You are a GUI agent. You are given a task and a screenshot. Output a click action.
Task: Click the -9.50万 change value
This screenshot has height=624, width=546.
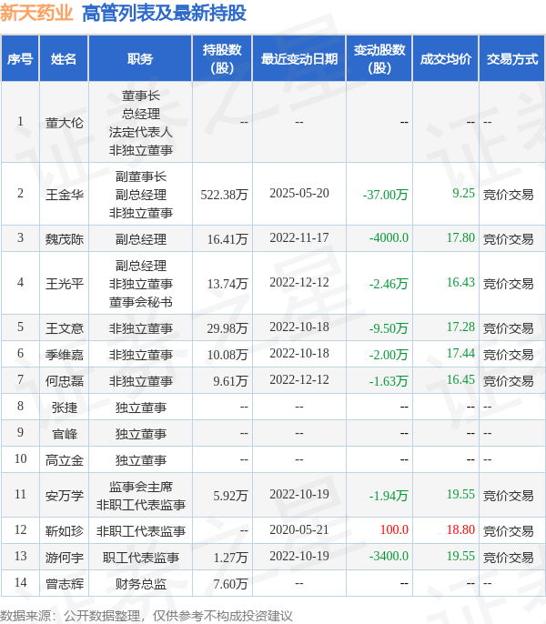point(389,327)
